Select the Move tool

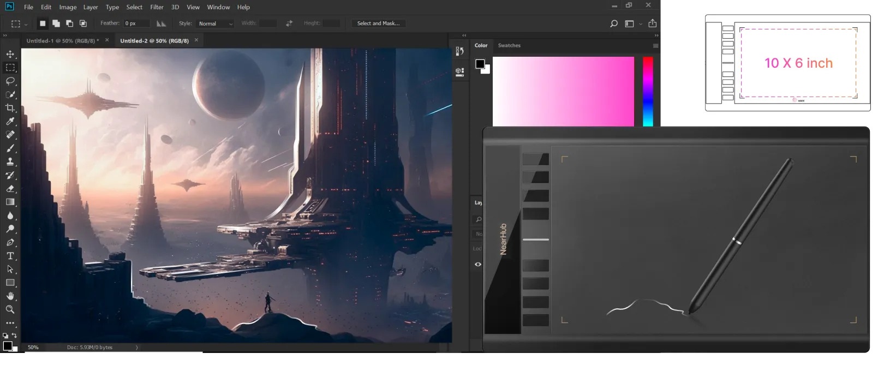[10, 54]
